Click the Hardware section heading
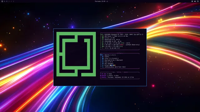The height and width of the screenshot is (112, 200). pyautogui.click(x=120, y=33)
